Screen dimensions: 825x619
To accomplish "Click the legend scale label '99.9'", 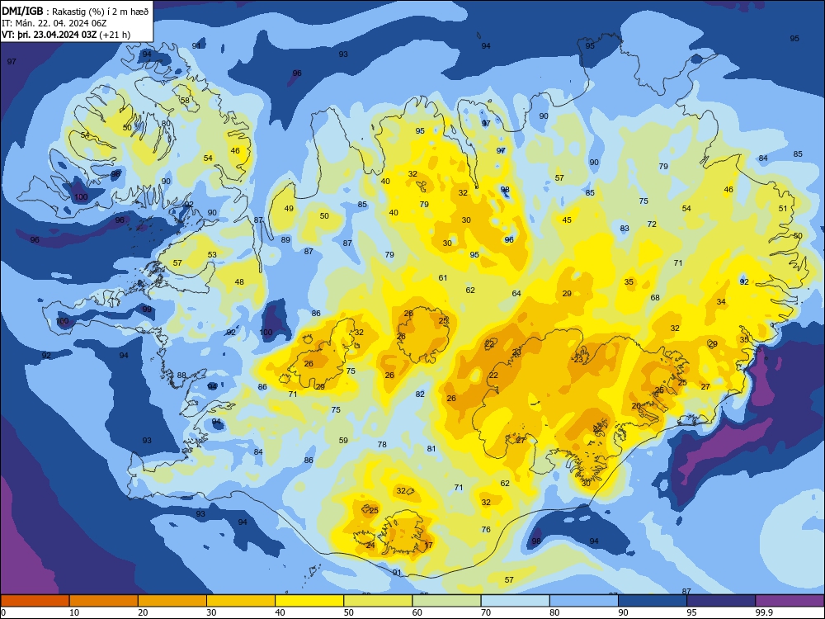I will pyautogui.click(x=763, y=612).
